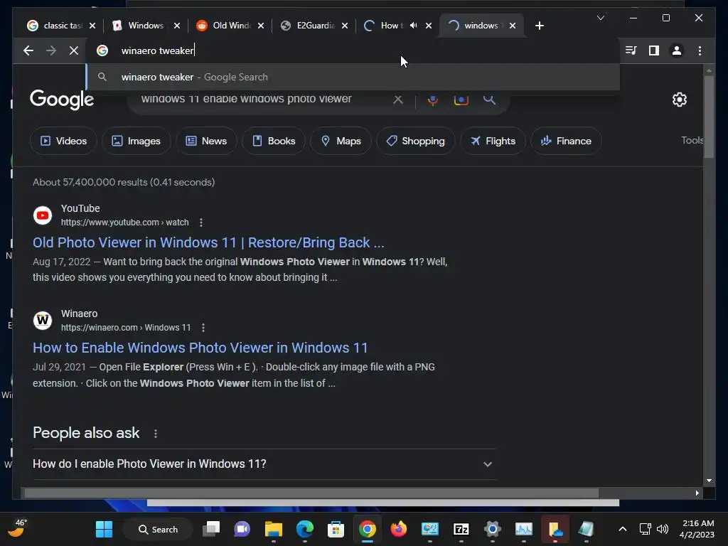Filter results by Flights

(x=493, y=141)
